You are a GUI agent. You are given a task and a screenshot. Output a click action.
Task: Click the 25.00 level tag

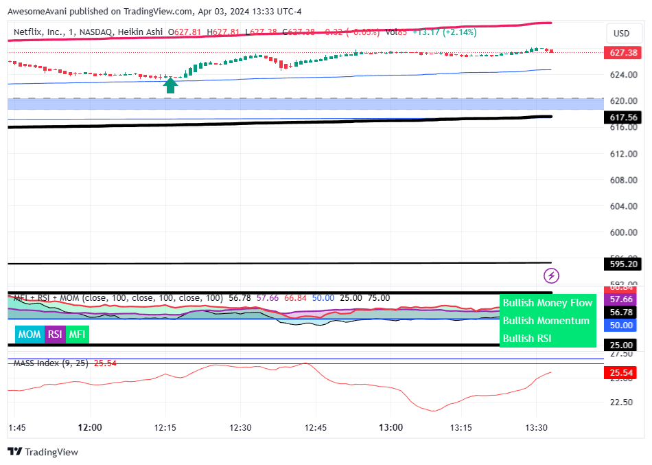(621, 345)
